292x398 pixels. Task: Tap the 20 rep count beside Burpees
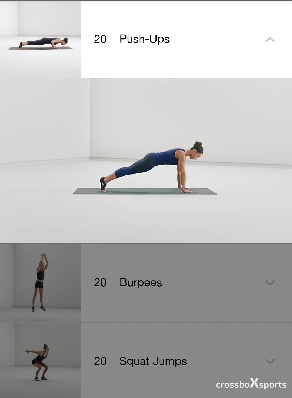point(100,283)
